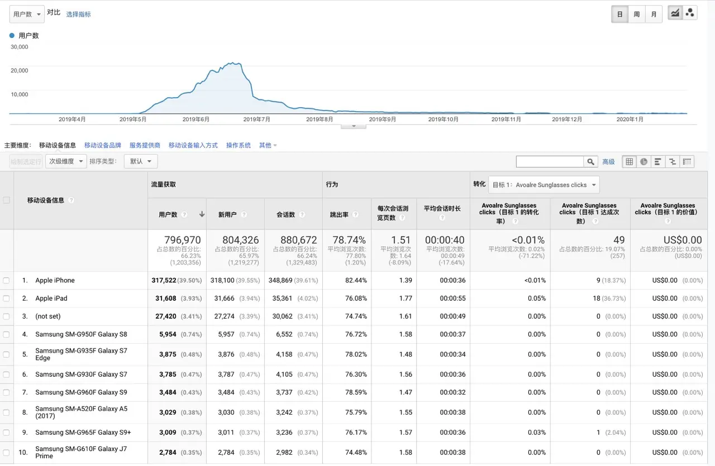Viewport: 715px width, 466px height.
Task: Check the Galaxy A5 (2017) row checkbox
Action: tap(7, 412)
